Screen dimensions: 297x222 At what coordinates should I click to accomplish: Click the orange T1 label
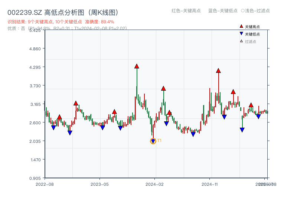[x=159, y=141]
